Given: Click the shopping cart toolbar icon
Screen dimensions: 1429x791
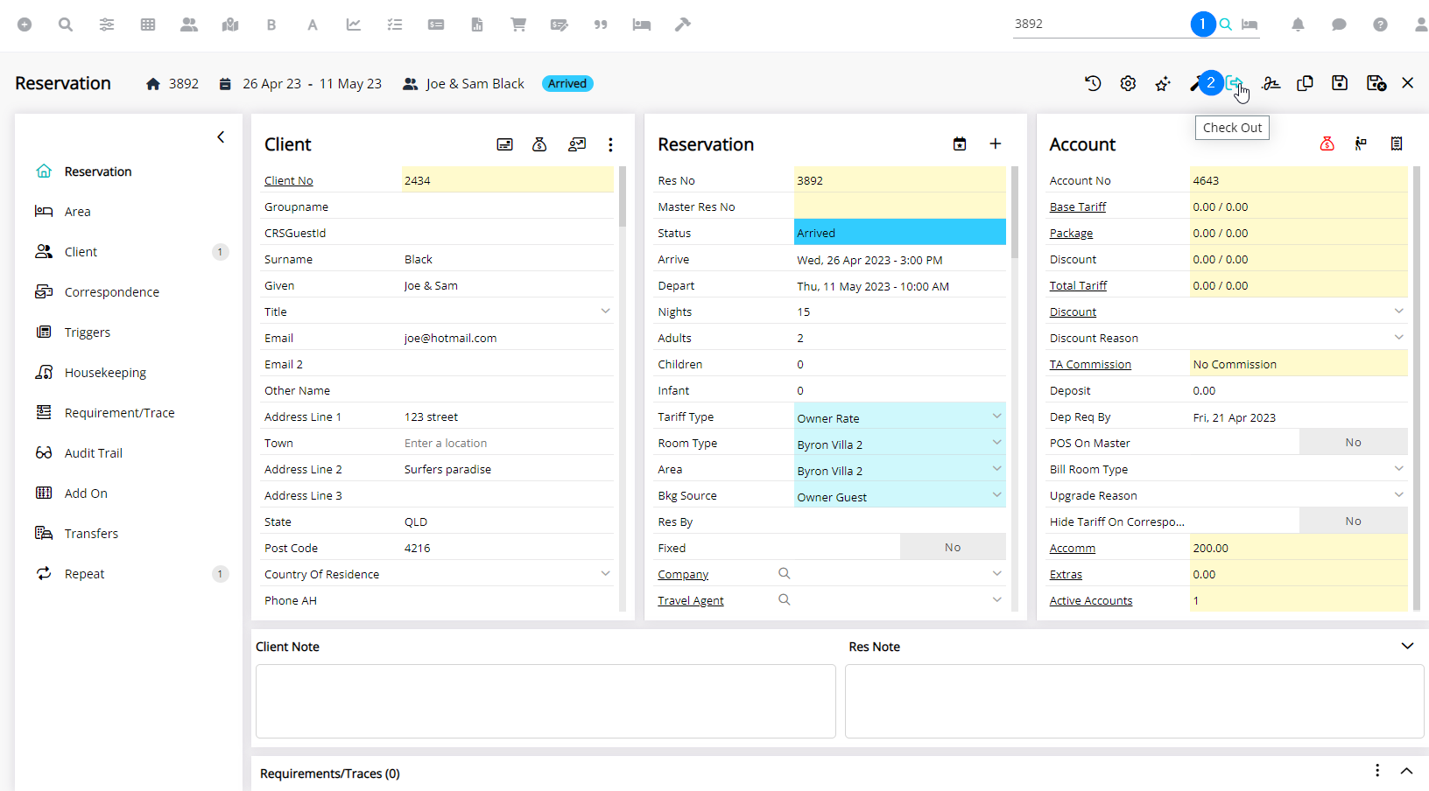Looking at the screenshot, I should point(518,24).
